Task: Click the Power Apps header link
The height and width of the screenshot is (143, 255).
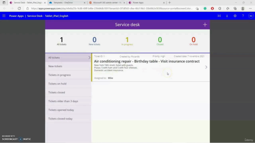Action: click(x=16, y=16)
